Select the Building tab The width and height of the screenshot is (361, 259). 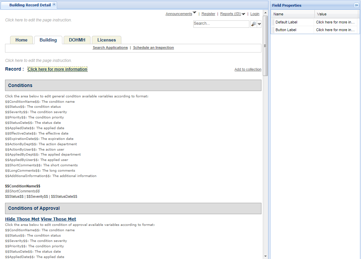click(48, 40)
